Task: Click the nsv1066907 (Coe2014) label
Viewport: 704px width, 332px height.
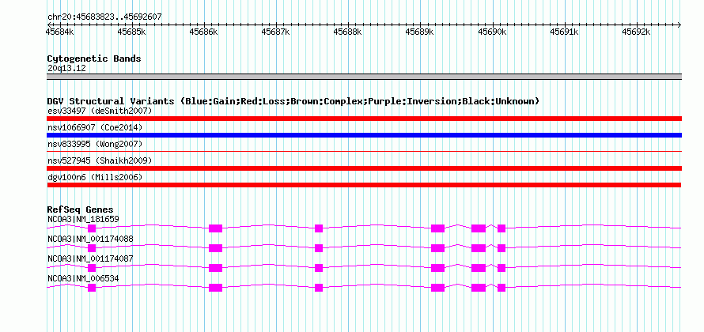Action: point(95,127)
